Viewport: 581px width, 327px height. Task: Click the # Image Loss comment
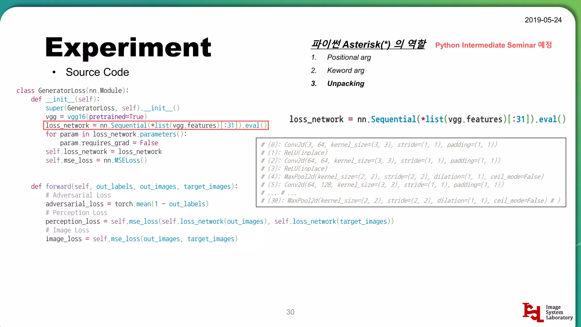[x=67, y=230]
